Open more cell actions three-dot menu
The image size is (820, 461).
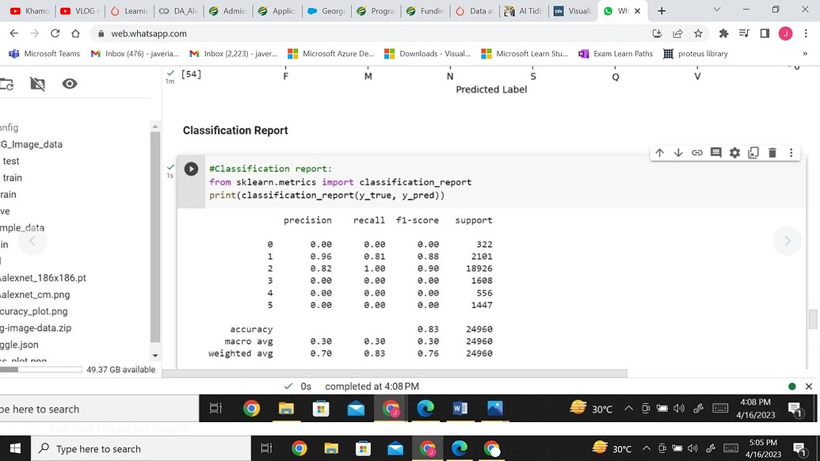coord(791,153)
